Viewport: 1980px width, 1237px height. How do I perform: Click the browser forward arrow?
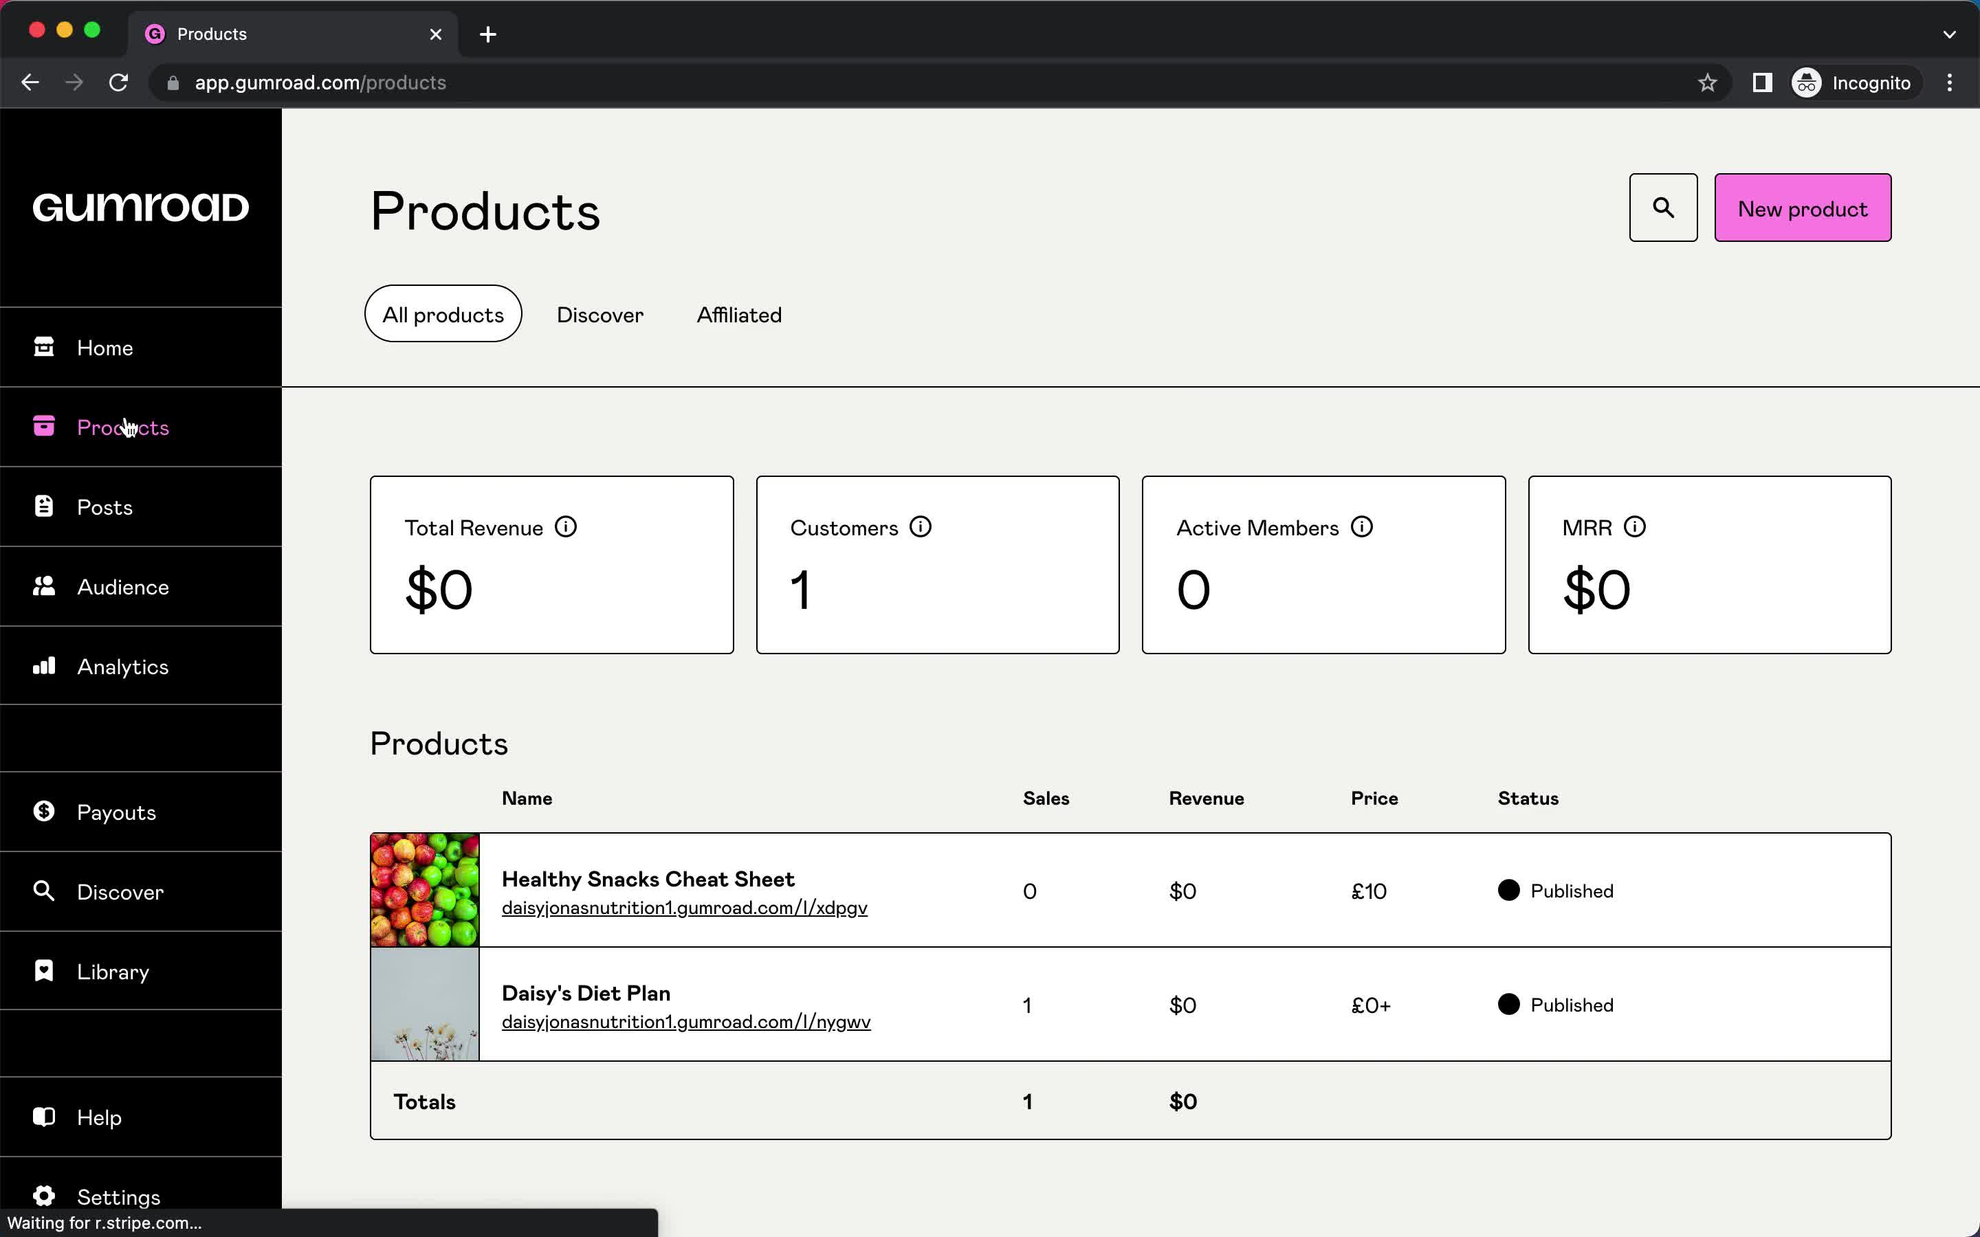click(74, 82)
